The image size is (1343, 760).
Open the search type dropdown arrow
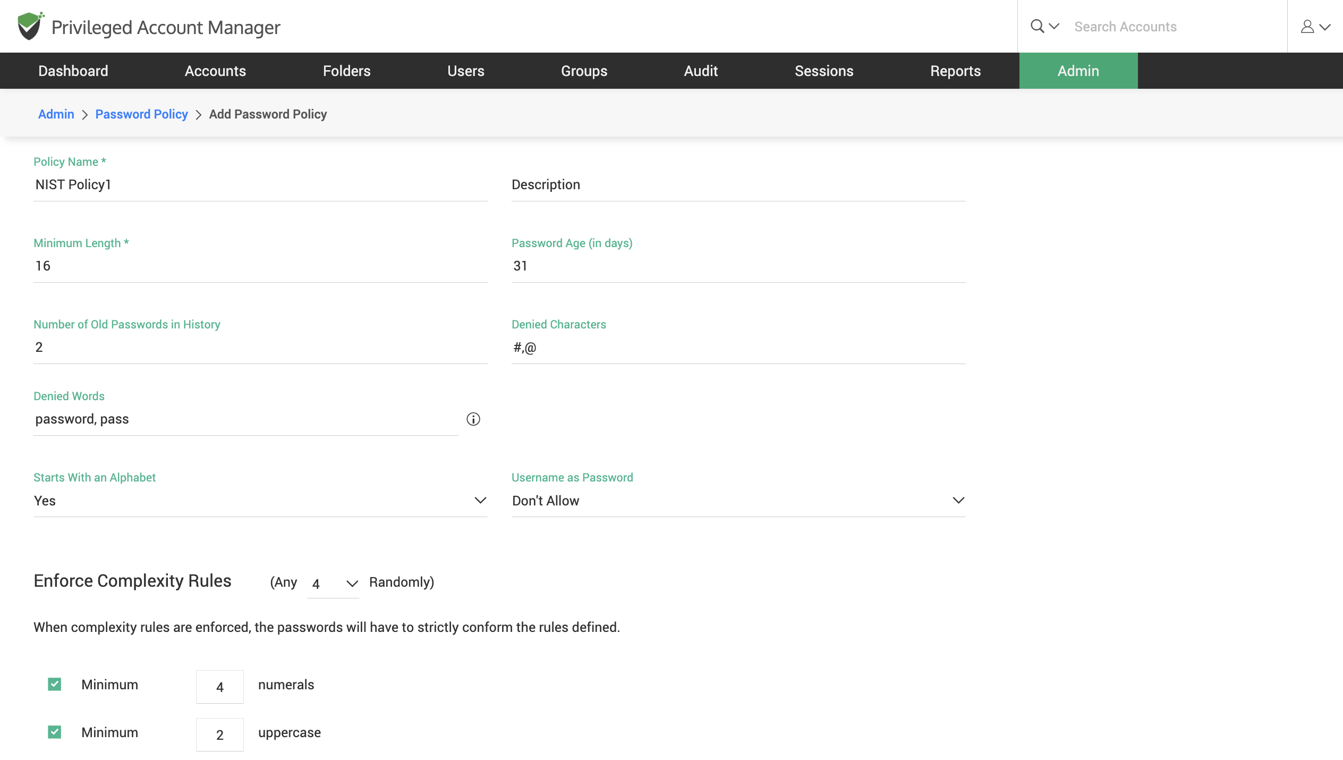click(1055, 26)
